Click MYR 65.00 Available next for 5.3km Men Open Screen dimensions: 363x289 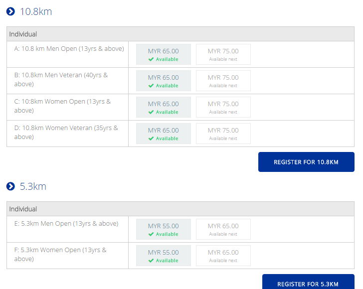223,229
